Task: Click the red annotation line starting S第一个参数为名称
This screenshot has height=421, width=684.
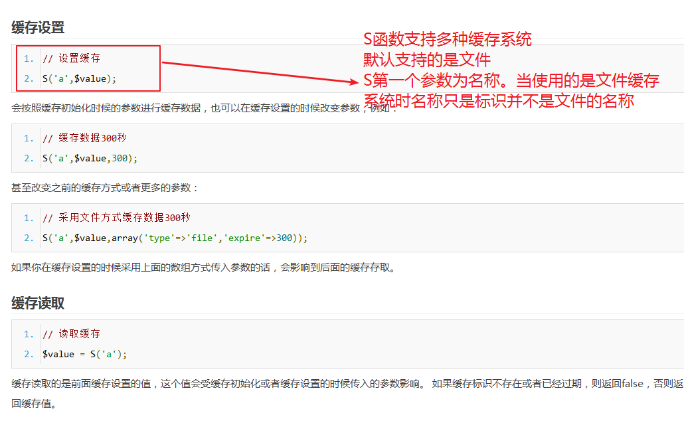Action: pyautogui.click(x=511, y=81)
